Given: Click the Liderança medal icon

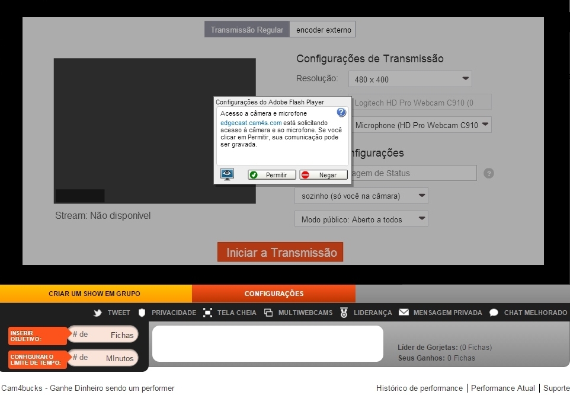Looking at the screenshot, I should pos(344,313).
